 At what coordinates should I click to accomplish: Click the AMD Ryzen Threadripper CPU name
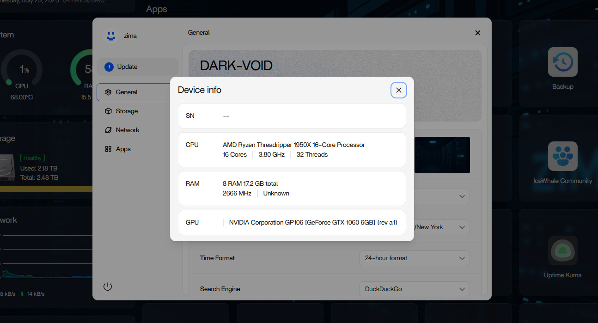point(293,145)
